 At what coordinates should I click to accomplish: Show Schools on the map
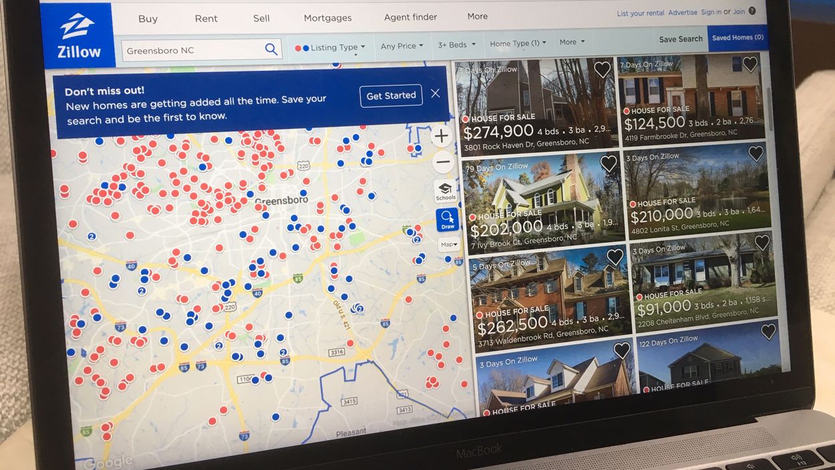point(446,191)
